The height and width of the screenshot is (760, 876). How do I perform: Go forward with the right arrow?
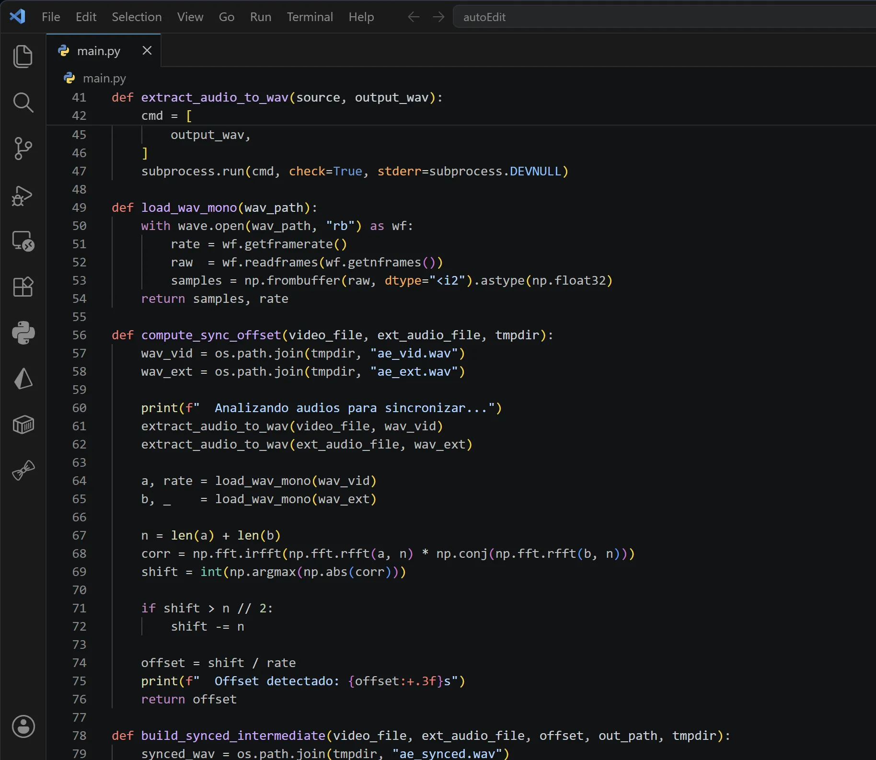438,17
